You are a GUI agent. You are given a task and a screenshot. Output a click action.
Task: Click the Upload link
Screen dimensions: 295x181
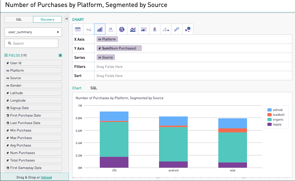[x=46, y=177]
